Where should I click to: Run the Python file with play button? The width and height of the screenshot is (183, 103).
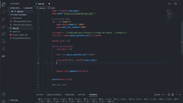169,4
